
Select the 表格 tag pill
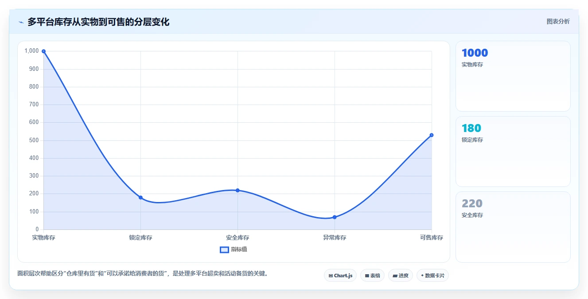tap(372, 276)
